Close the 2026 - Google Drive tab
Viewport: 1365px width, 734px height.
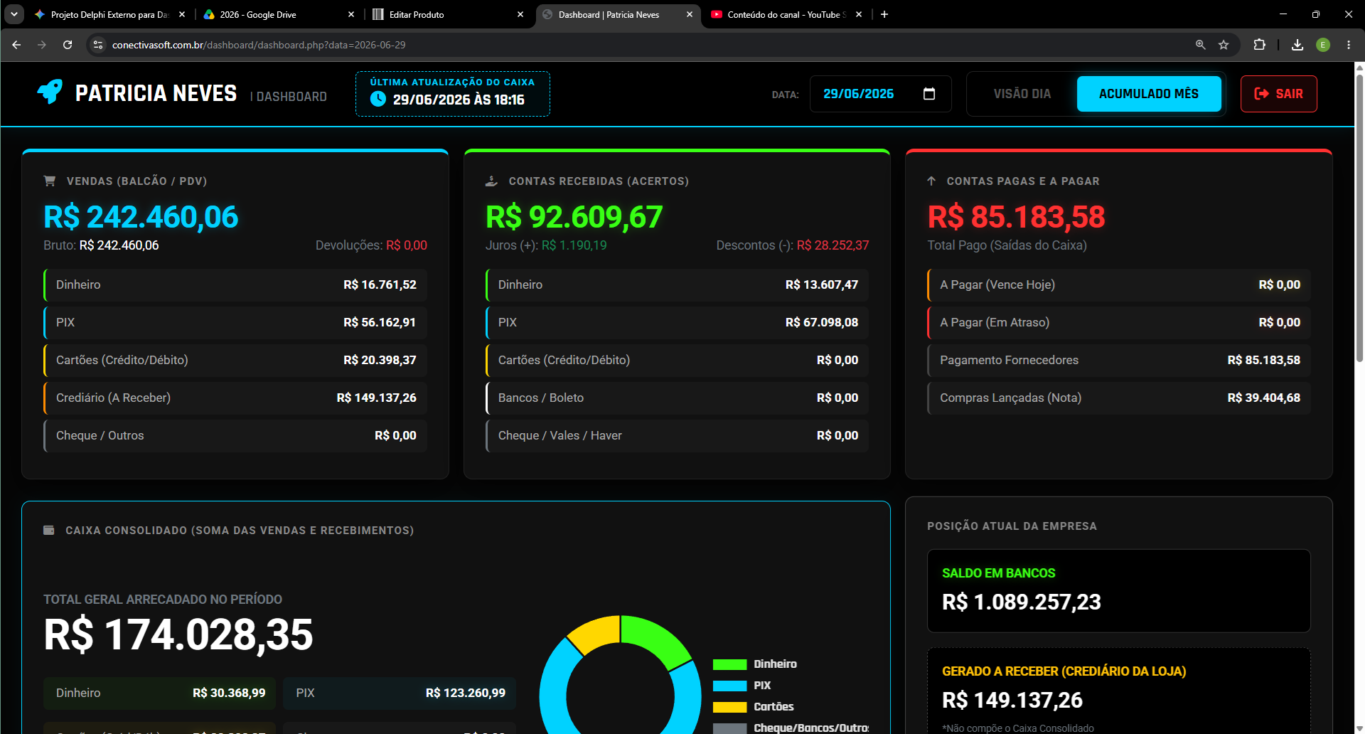click(351, 14)
